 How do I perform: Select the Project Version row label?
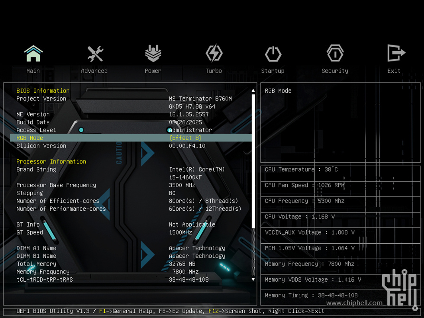41,99
